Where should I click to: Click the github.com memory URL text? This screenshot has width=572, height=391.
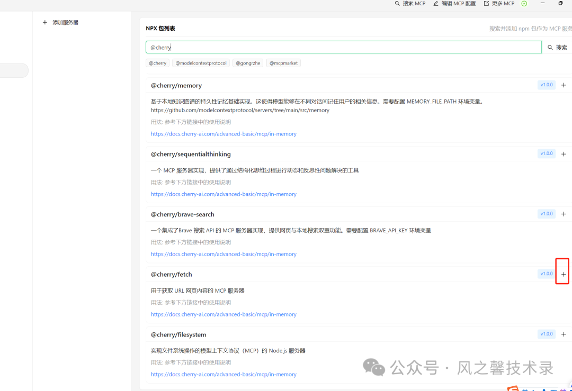click(x=240, y=111)
